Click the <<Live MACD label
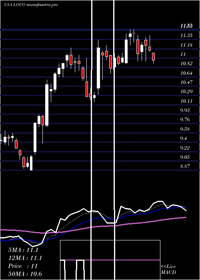Screen dimensions: 200x280 [x=168, y=269]
